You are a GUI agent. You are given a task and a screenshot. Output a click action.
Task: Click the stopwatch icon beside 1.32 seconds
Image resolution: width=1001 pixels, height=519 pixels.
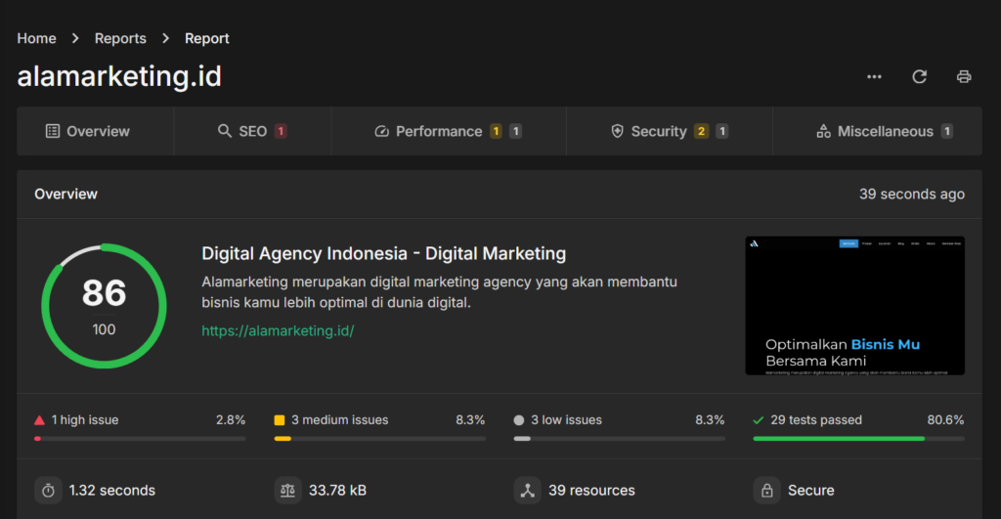(x=48, y=491)
